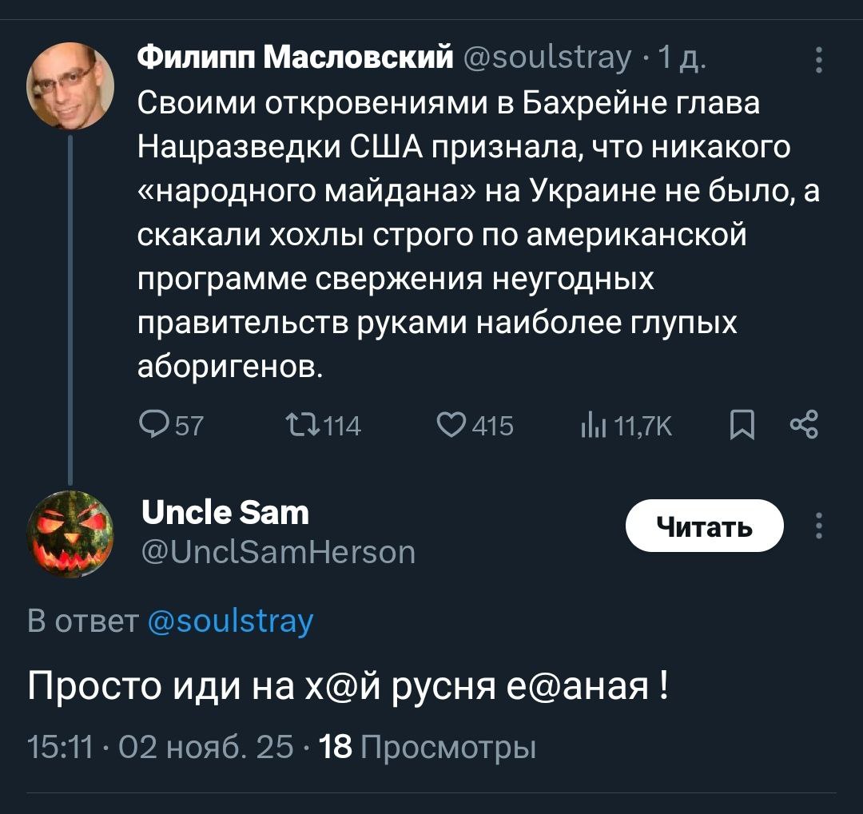Open the three-dot menu on the Масловский post

click(x=818, y=61)
